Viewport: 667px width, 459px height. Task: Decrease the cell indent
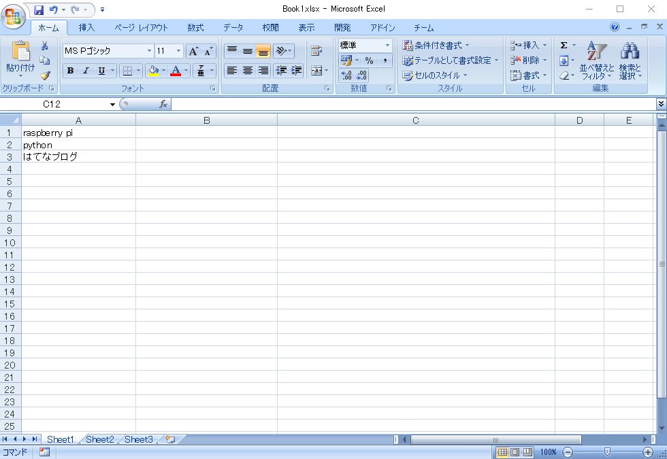point(281,71)
